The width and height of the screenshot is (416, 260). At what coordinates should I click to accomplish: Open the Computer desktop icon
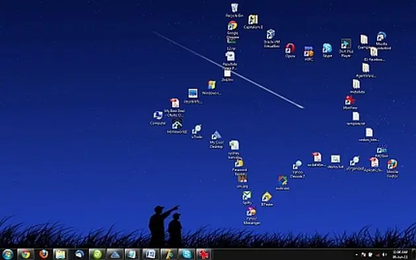158,115
